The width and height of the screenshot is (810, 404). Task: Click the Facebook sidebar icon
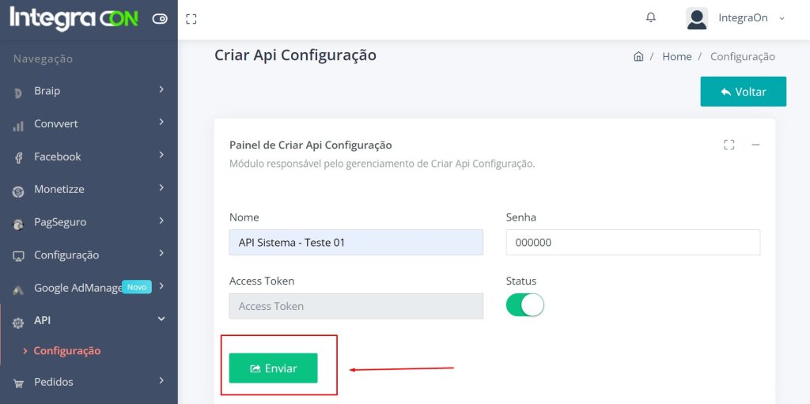pyautogui.click(x=18, y=157)
